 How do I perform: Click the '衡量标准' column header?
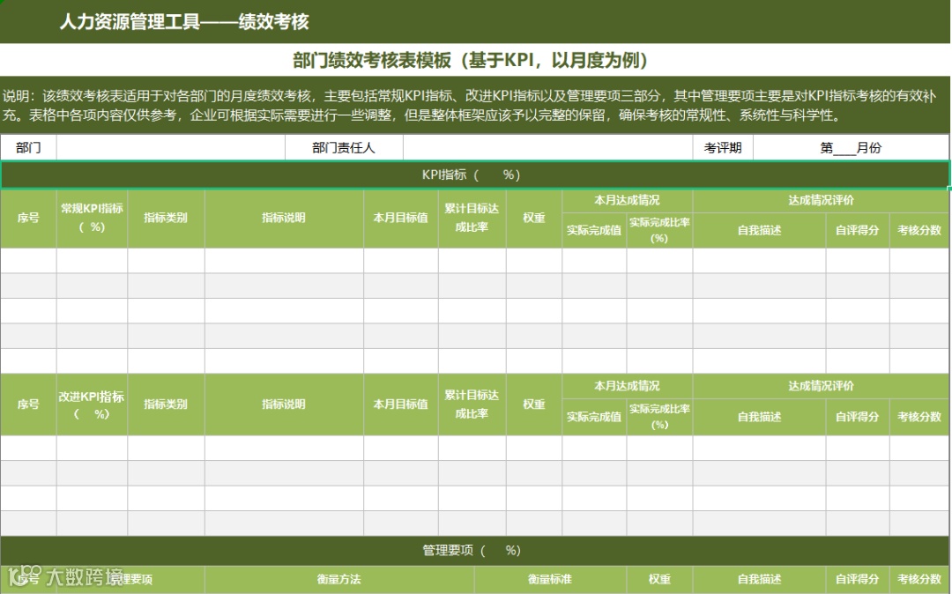pyautogui.click(x=549, y=579)
